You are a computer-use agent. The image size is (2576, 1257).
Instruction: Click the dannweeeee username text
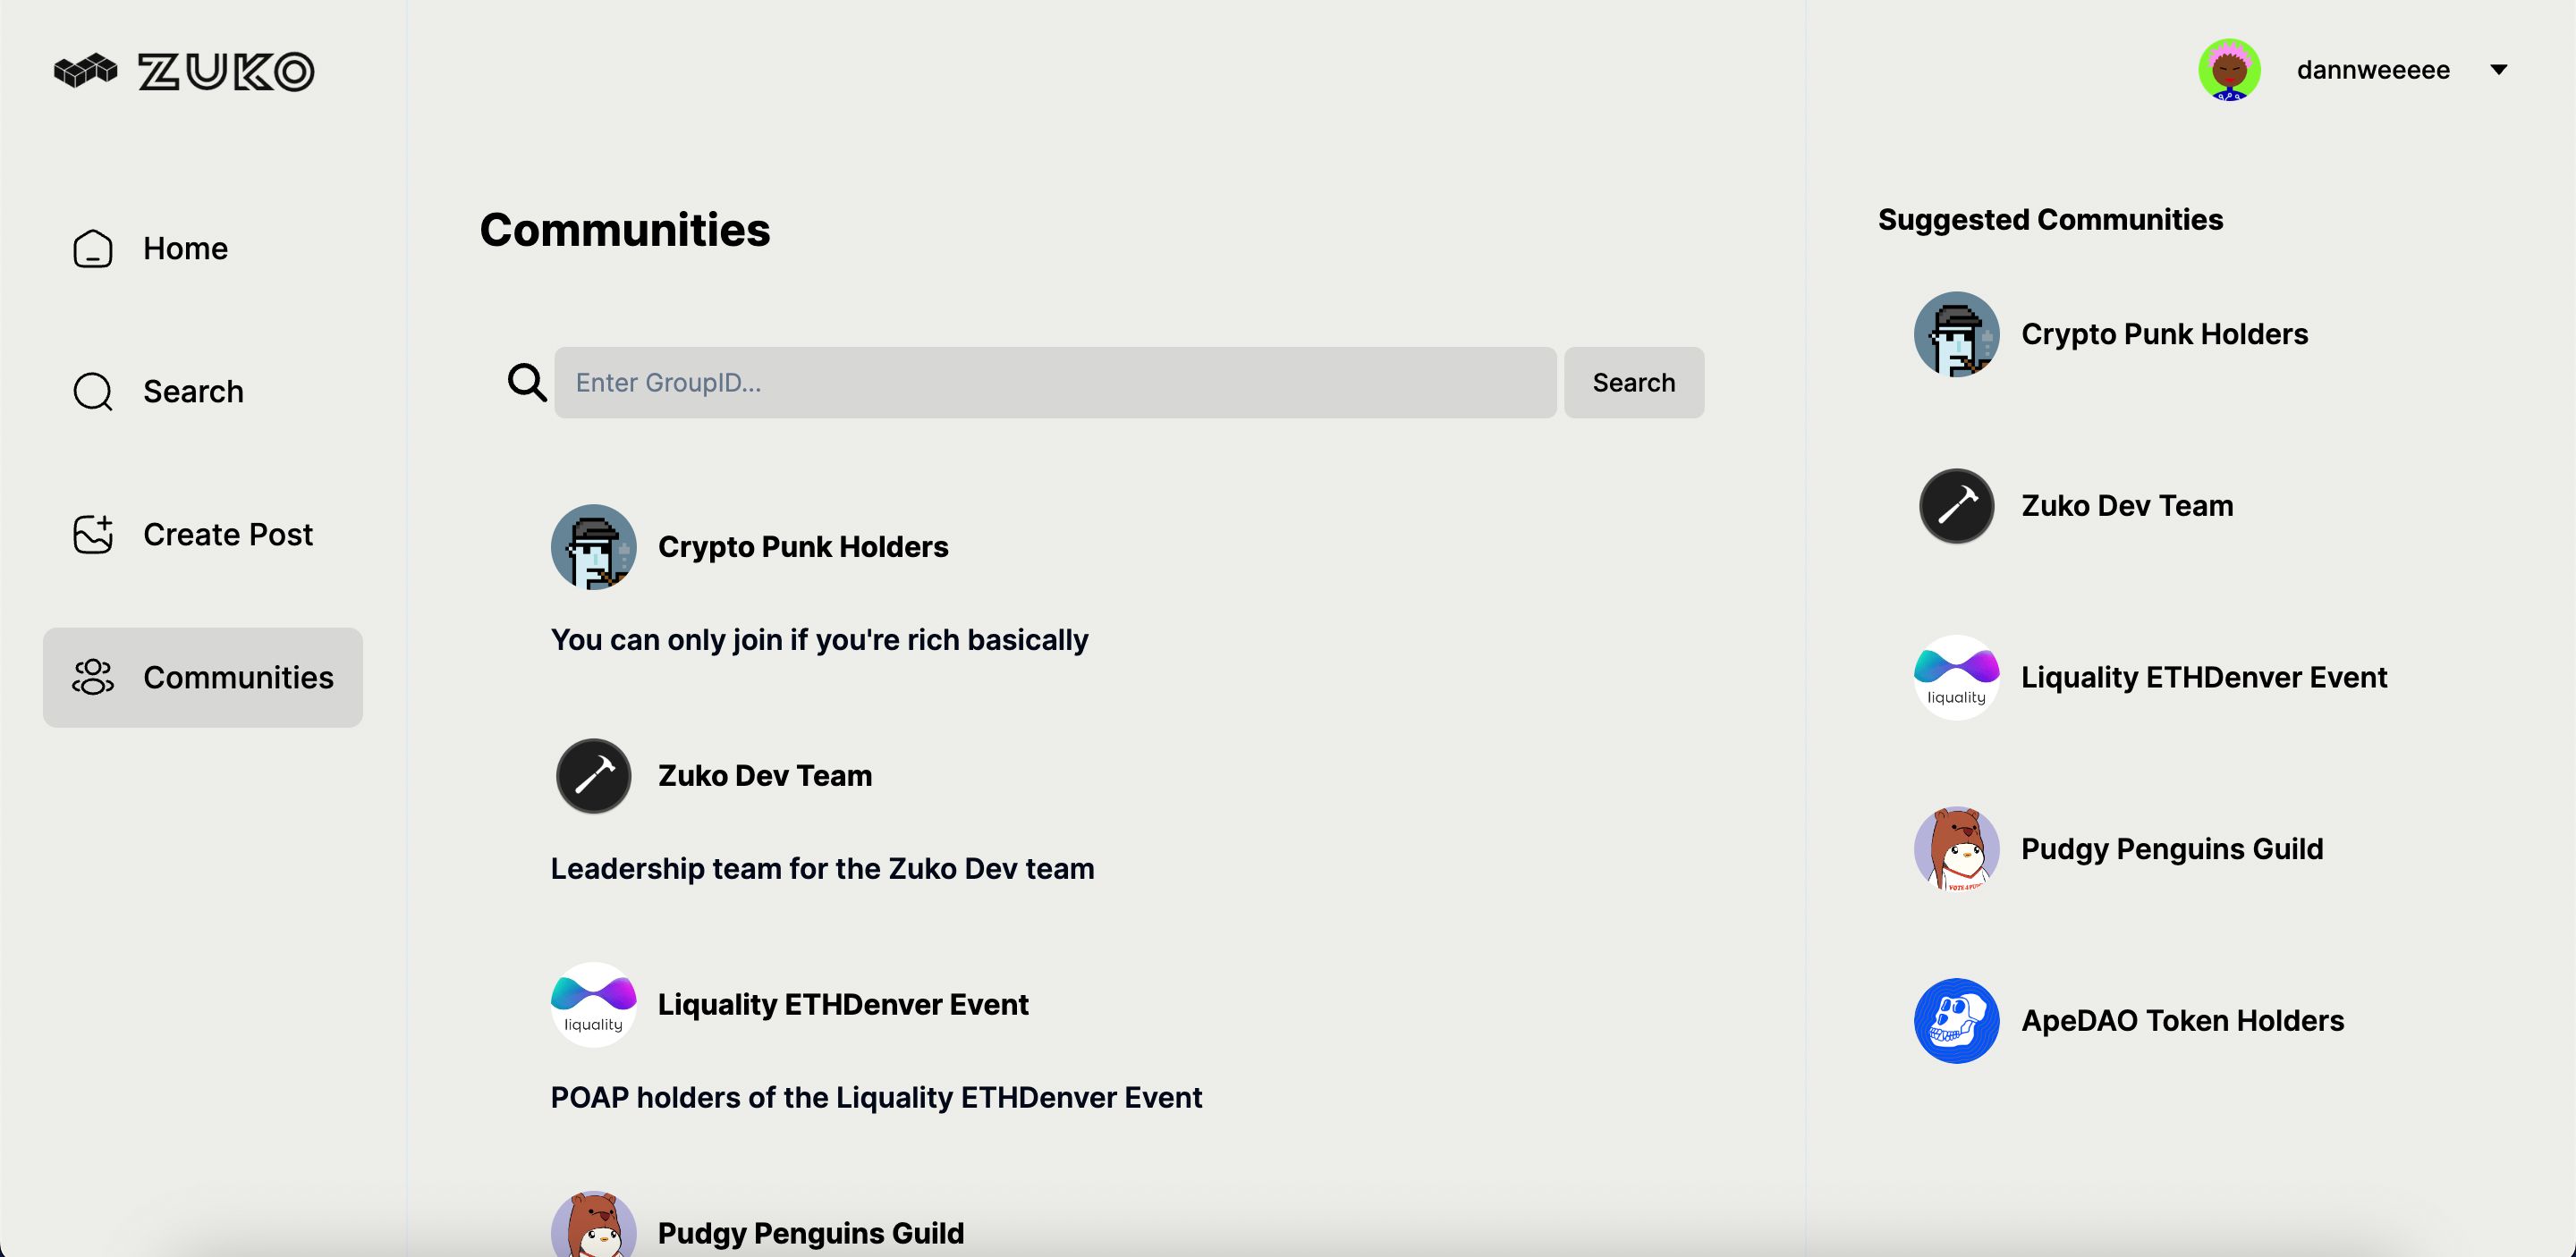(x=2373, y=70)
